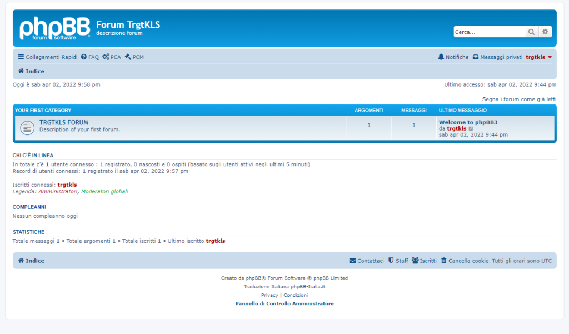Open PCA admin control panel
This screenshot has width=569, height=334.
pos(111,57)
